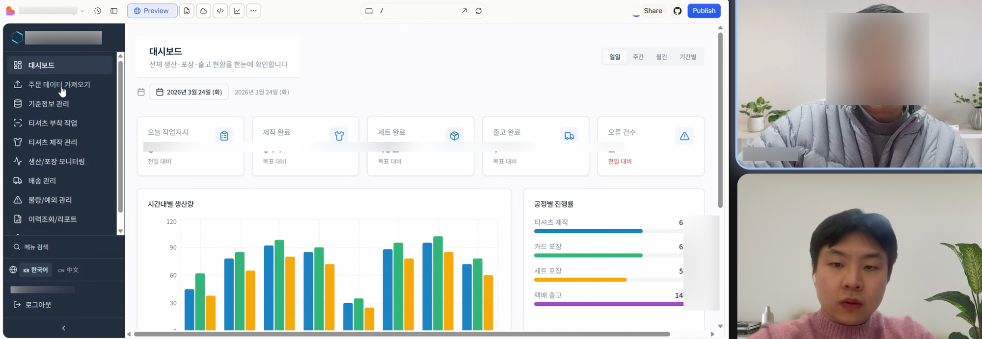Expand the project name dropdown chevron

coord(82,11)
